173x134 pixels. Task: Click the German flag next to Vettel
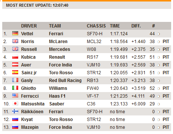[15, 33]
